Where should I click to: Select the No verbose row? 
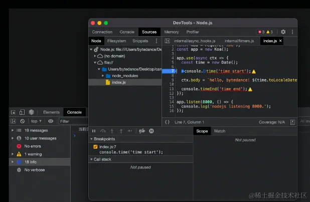coord(40,170)
